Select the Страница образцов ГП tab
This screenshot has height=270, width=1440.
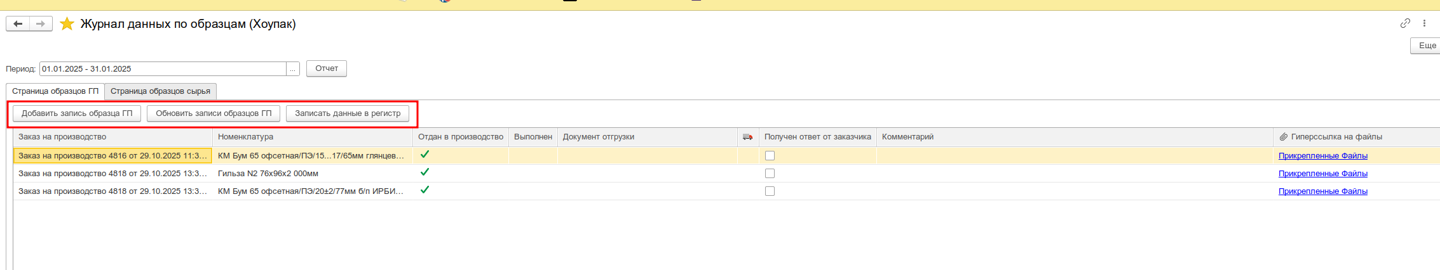(x=55, y=91)
